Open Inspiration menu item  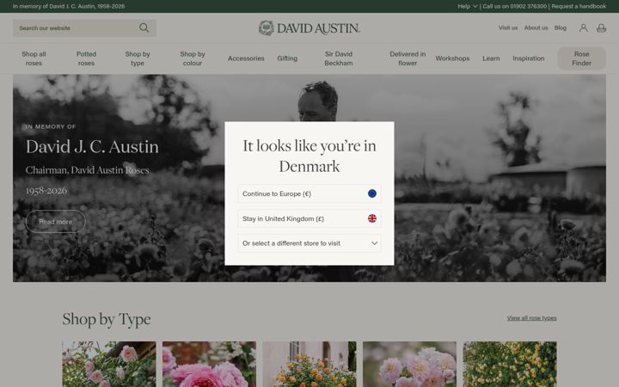tap(529, 58)
